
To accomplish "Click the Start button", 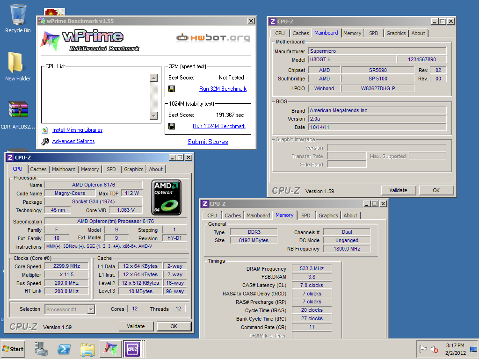I will 13,349.
